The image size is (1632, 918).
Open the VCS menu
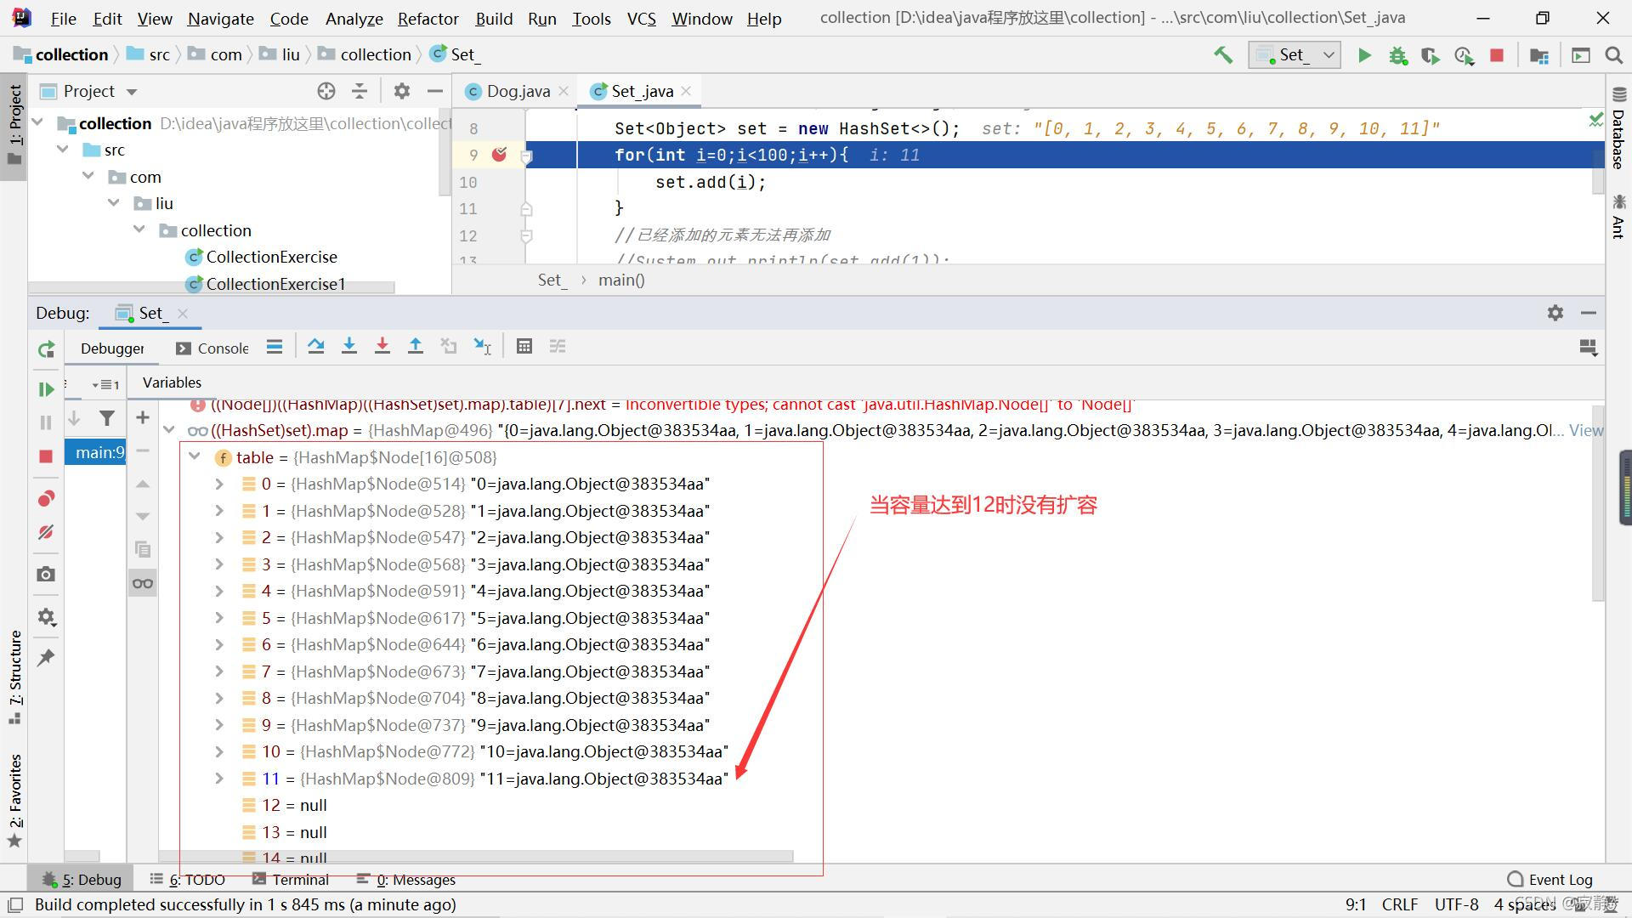(x=641, y=19)
